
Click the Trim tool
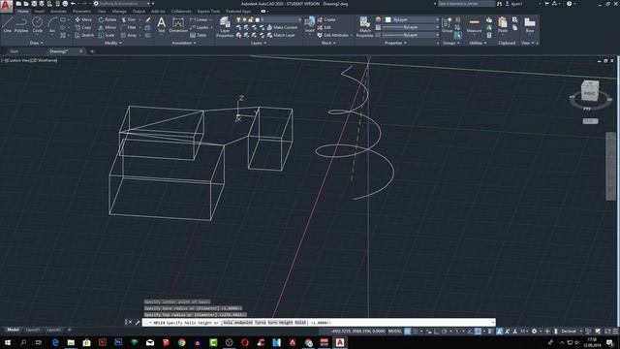(129, 19)
